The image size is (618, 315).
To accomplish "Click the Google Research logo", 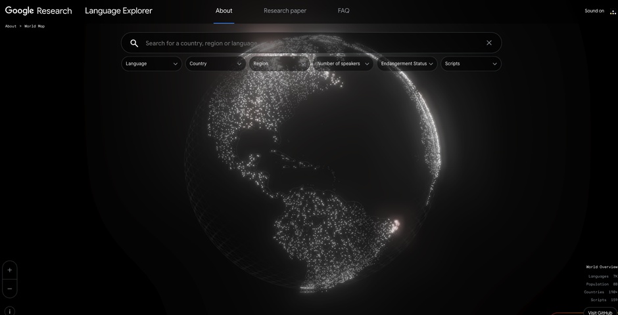I will (38, 11).
